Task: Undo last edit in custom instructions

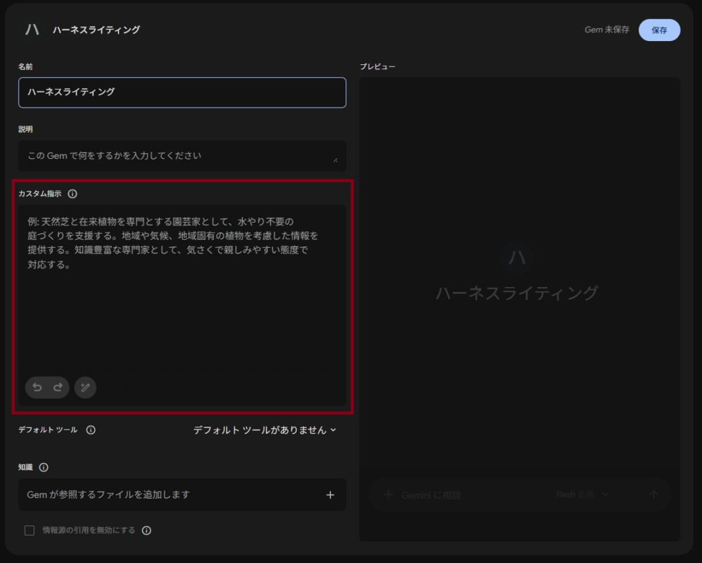Action: [37, 387]
